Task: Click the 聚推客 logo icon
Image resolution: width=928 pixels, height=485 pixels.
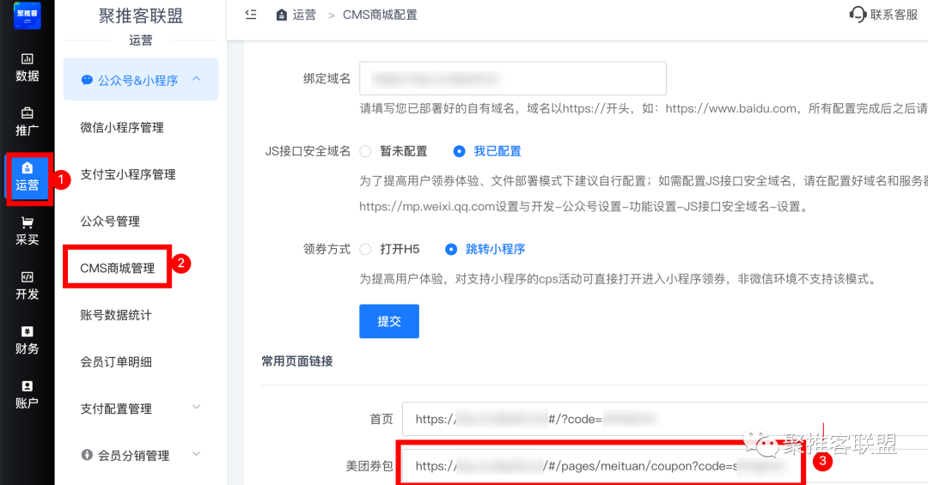Action: tap(27, 15)
